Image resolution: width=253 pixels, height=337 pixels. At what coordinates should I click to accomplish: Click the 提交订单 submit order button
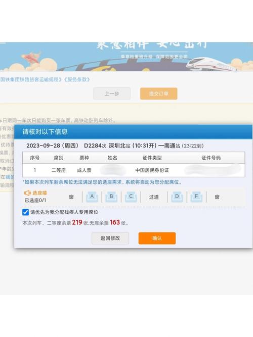(159, 93)
